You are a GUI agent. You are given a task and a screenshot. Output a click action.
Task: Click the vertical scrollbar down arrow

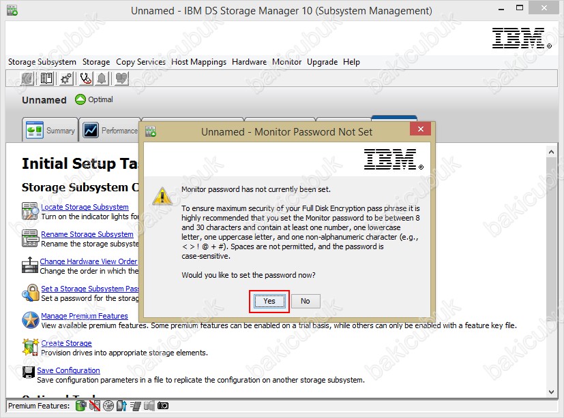coord(552,391)
